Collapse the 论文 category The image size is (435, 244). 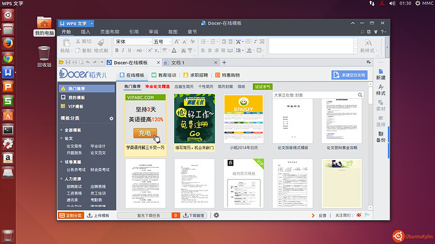(61, 138)
